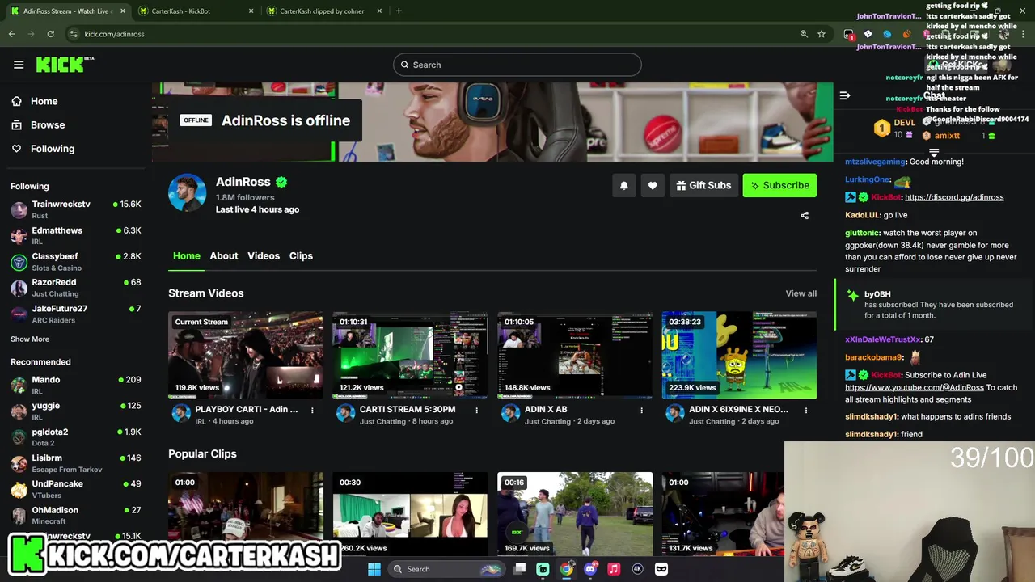Image resolution: width=1035 pixels, height=582 pixels.
Task: Open recommended channel pgldota2
Action: (76, 437)
